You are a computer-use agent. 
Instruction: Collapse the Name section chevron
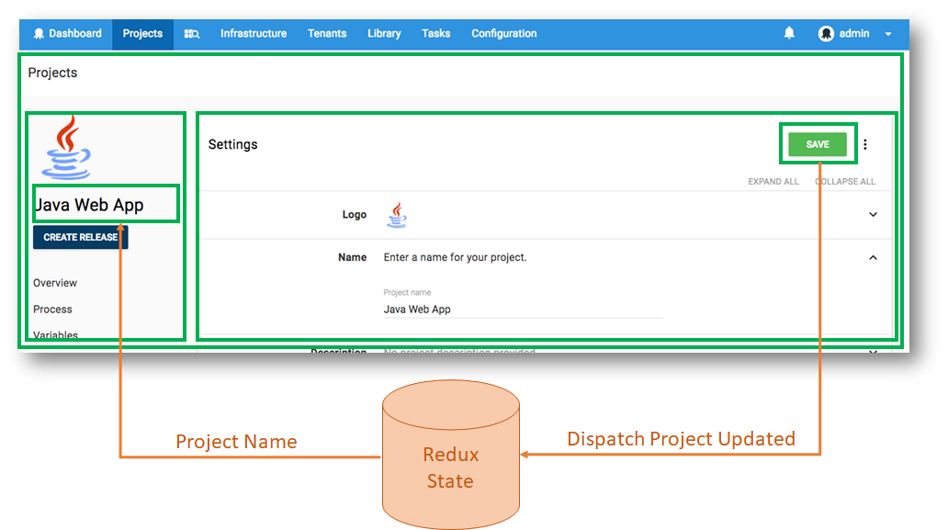pyautogui.click(x=872, y=257)
